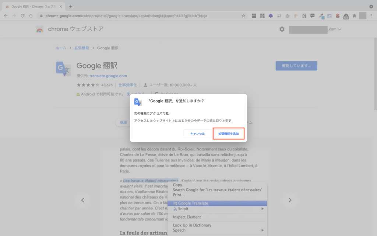Click the 'chrome ウェブストア' header title
The width and height of the screenshot is (377, 236).
tap(76, 29)
